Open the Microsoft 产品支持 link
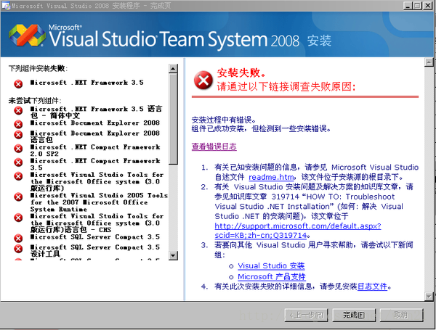This screenshot has height=330, width=436. 272,276
